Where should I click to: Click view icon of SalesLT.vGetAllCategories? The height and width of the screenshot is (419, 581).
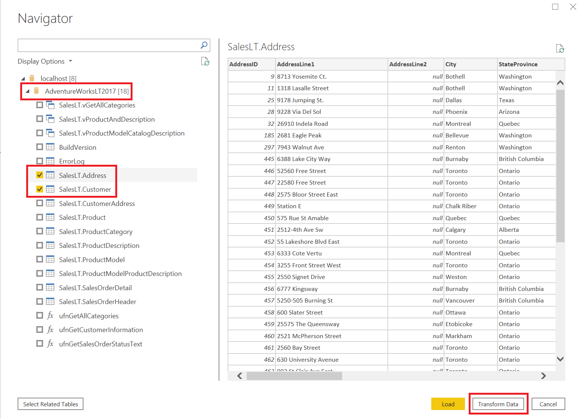point(50,105)
